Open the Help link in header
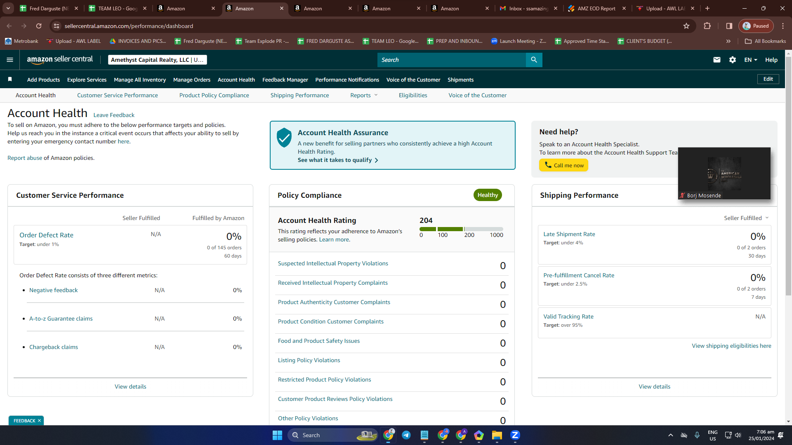The width and height of the screenshot is (792, 445). pos(771,60)
